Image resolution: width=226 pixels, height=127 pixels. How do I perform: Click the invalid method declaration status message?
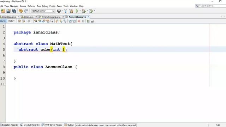(x=106, y=125)
